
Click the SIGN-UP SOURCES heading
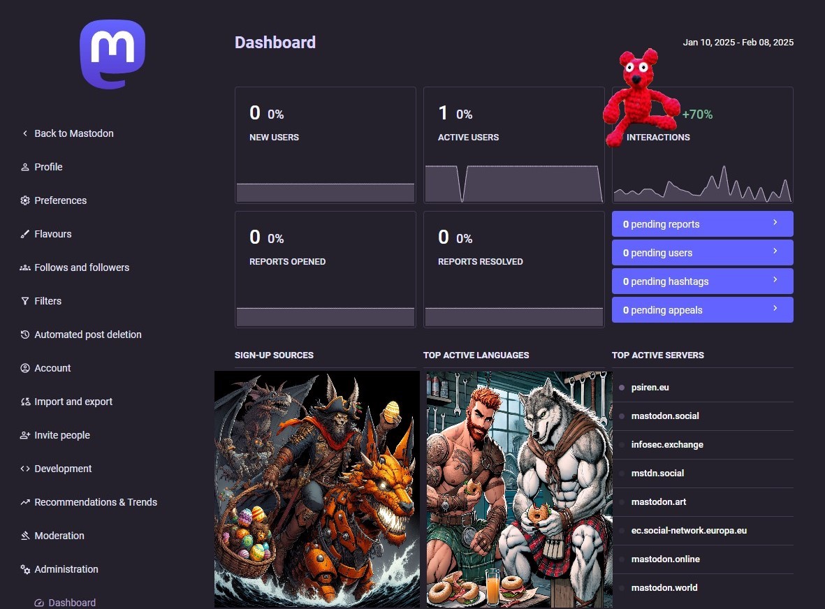[x=274, y=355]
